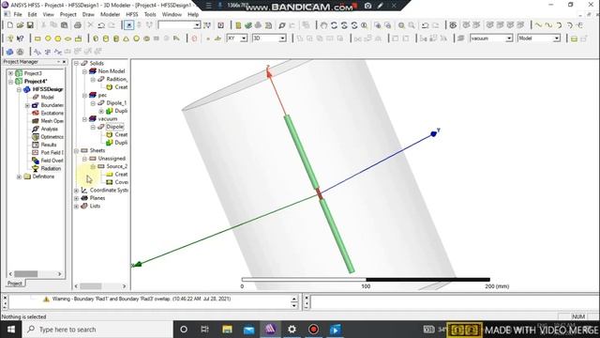This screenshot has height=338, width=600.
Task: Click the New project icon
Action: tap(10, 25)
